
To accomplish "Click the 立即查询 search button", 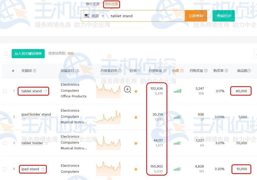I will pos(196,16).
